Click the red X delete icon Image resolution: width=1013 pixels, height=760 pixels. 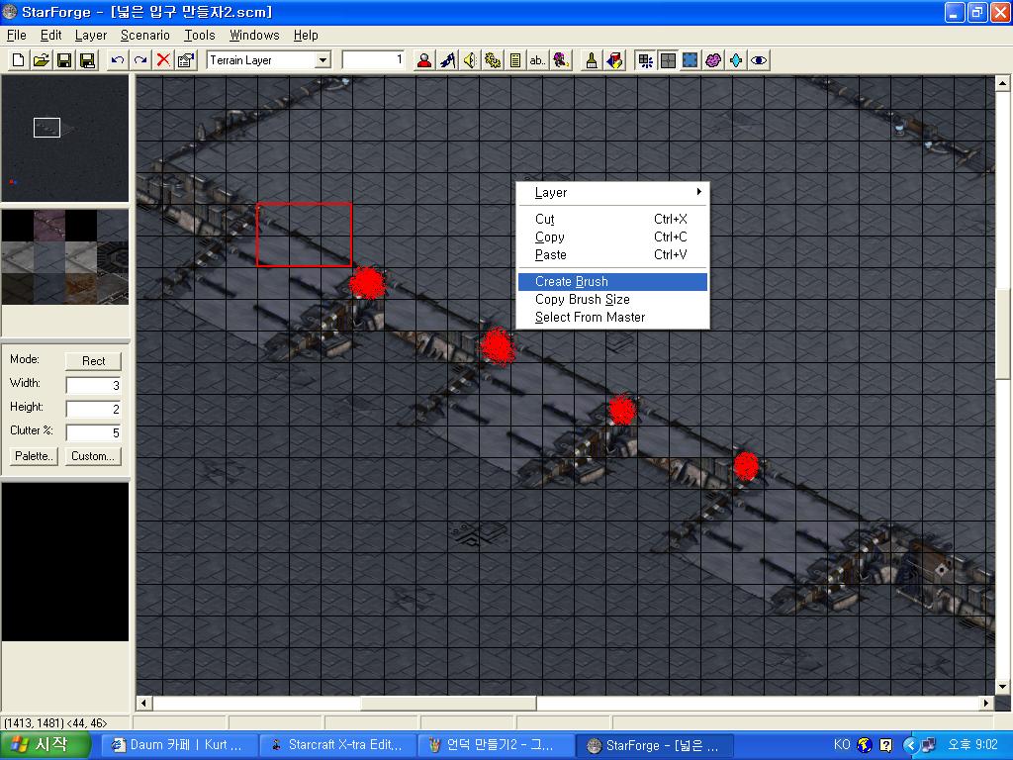pyautogui.click(x=163, y=60)
